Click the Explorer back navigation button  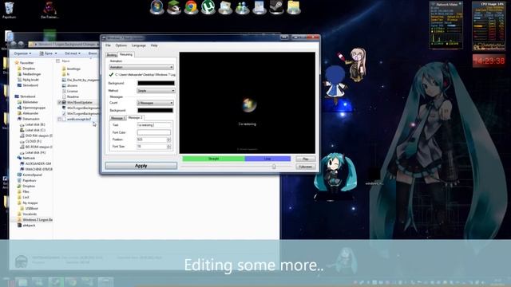(x=14, y=44)
